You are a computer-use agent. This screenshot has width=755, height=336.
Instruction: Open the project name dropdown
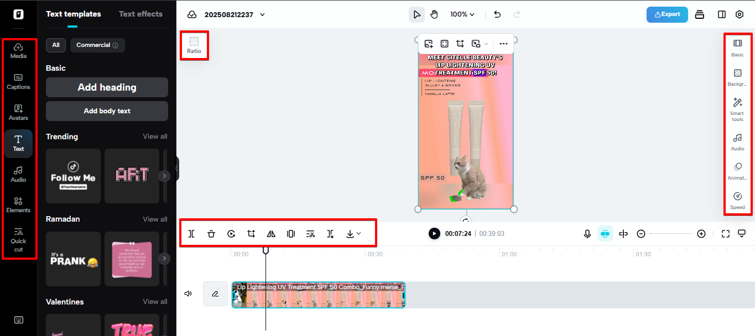(262, 14)
